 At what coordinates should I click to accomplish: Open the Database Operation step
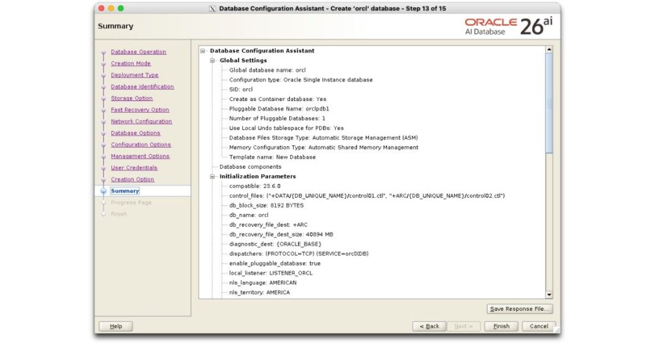click(x=138, y=52)
